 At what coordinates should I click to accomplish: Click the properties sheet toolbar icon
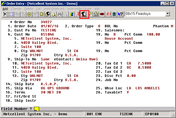click(35, 14)
